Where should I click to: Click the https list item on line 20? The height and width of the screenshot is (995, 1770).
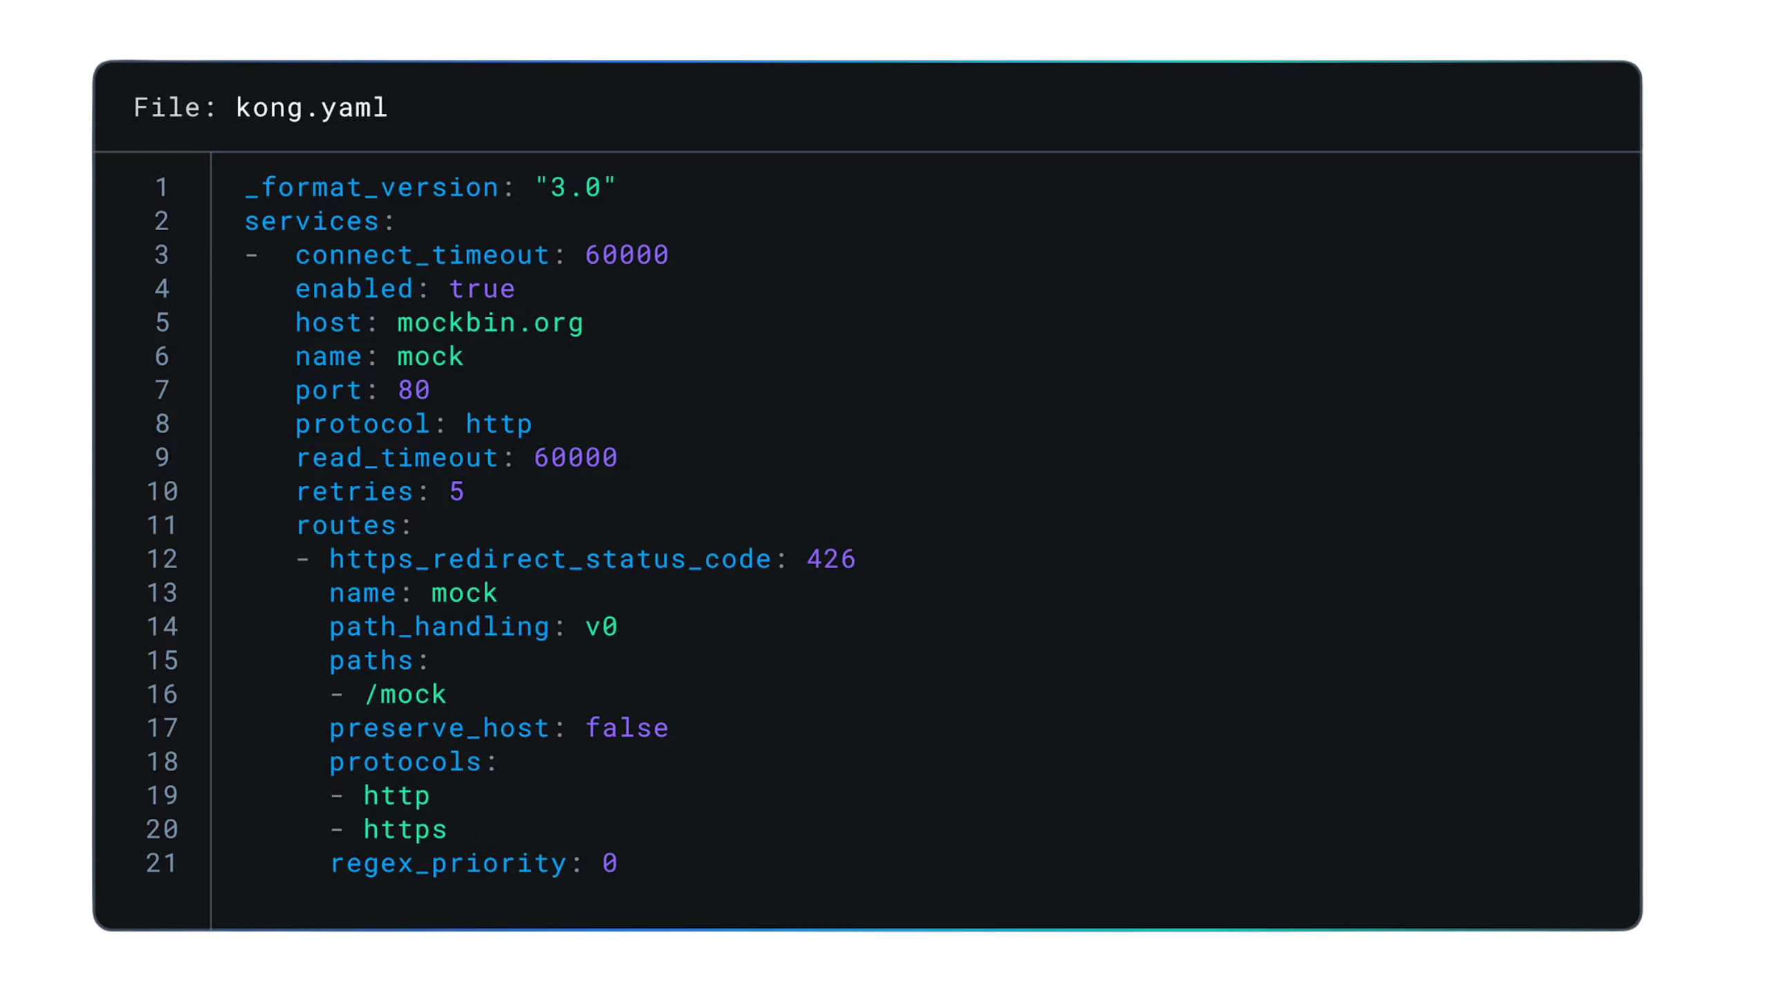coord(405,829)
